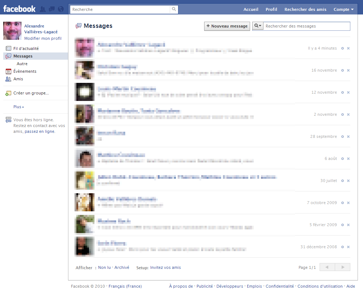The height and width of the screenshot is (292, 363).
Task: Click the top Recherche search field
Action: (120, 9)
